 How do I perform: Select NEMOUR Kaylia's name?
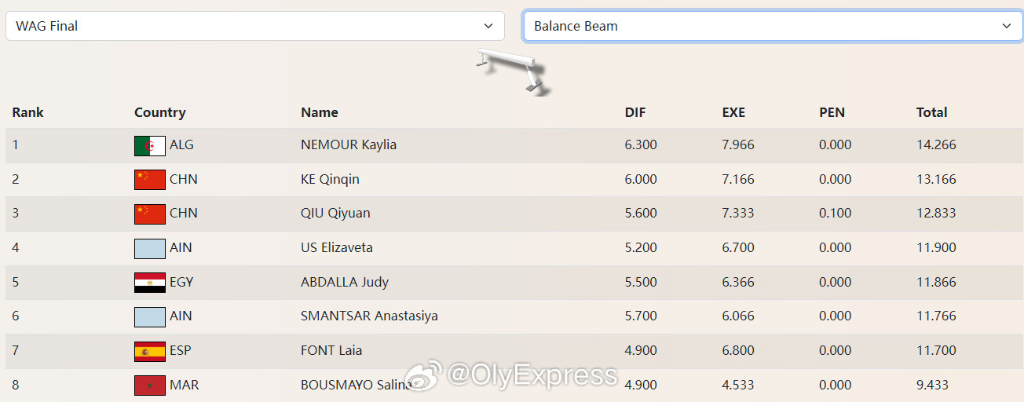[348, 144]
